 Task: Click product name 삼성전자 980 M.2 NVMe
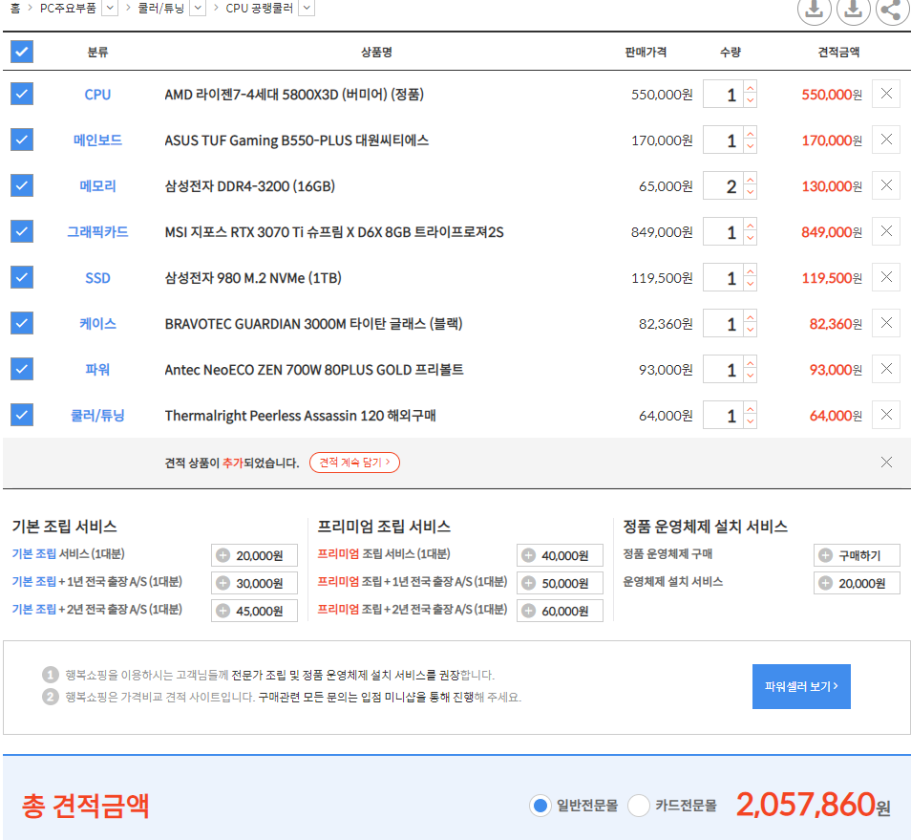point(253,278)
